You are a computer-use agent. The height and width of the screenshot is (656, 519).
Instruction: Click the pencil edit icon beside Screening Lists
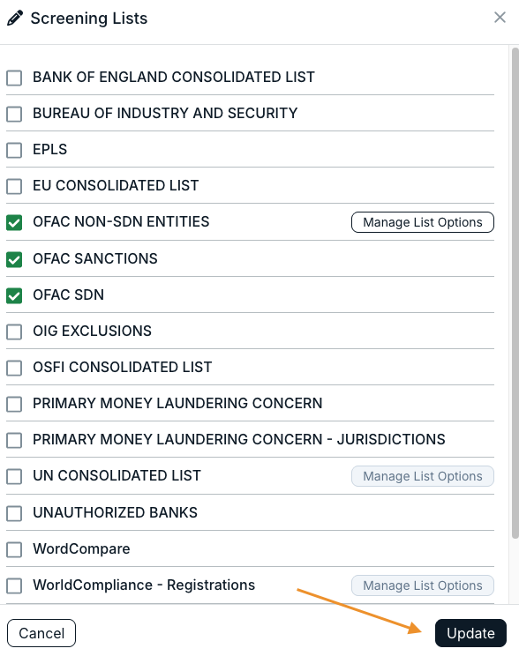pyautogui.click(x=15, y=19)
